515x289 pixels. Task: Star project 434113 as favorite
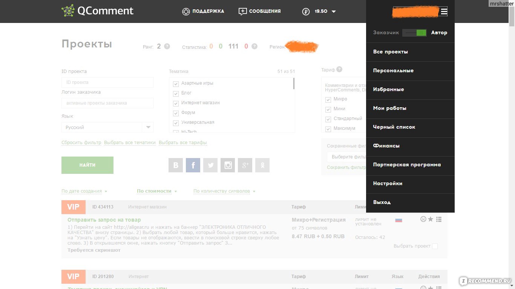point(431,219)
